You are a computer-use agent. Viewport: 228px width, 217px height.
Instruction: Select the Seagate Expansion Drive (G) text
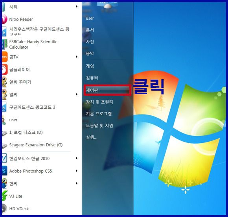[36, 145]
